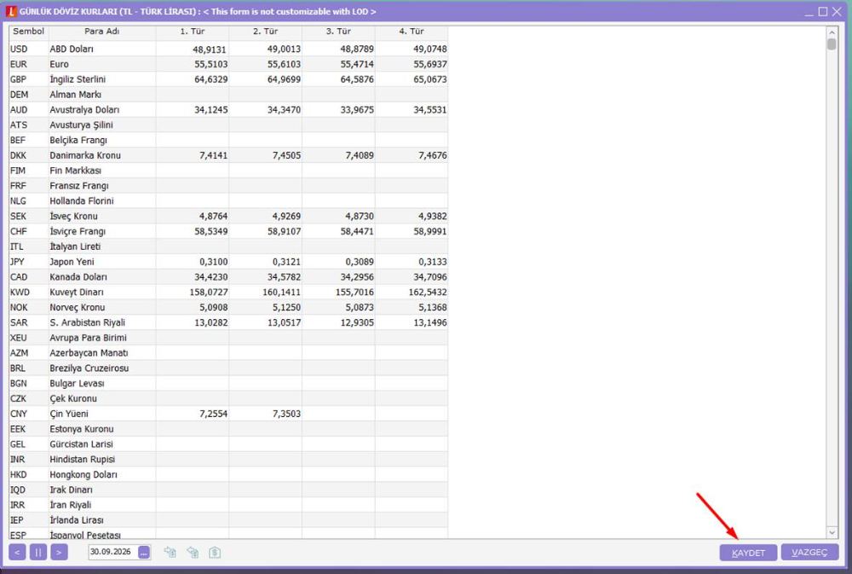Image resolution: width=852 pixels, height=574 pixels.
Task: Click the second currency import icon in the toolbar
Action: pos(193,552)
